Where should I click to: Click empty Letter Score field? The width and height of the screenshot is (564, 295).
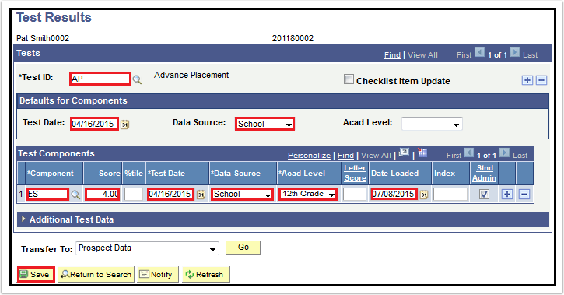355,195
